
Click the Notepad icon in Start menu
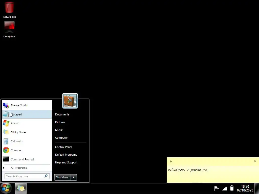click(x=6, y=114)
